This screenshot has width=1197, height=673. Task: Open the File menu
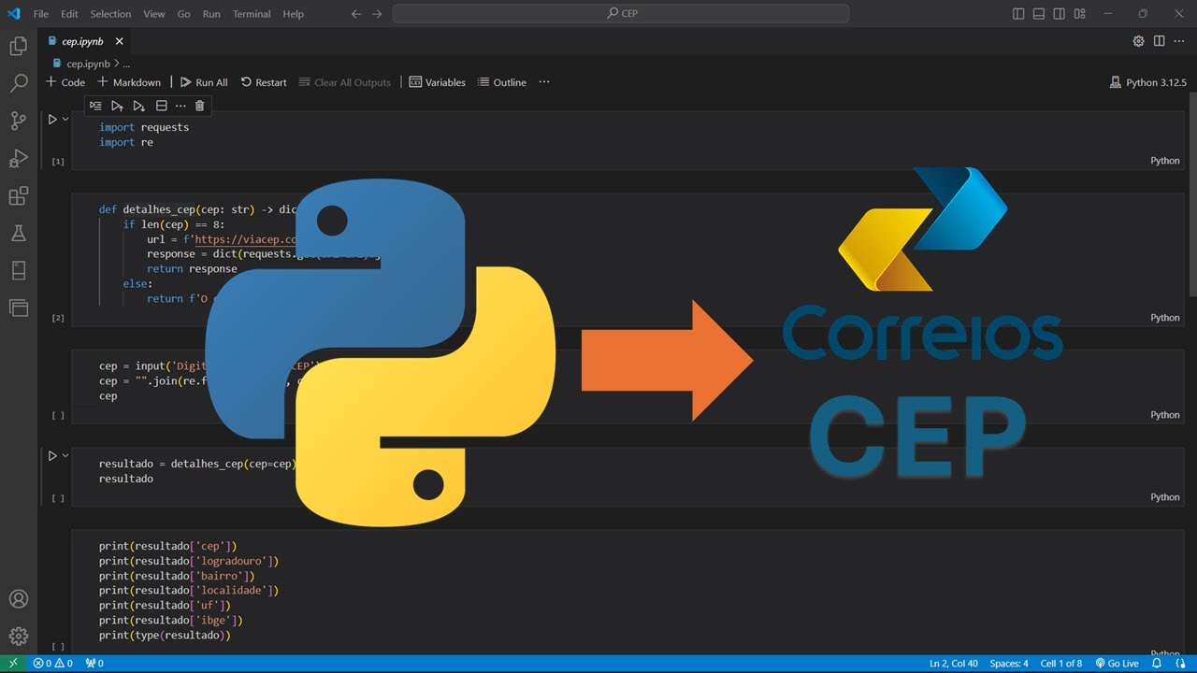click(41, 14)
